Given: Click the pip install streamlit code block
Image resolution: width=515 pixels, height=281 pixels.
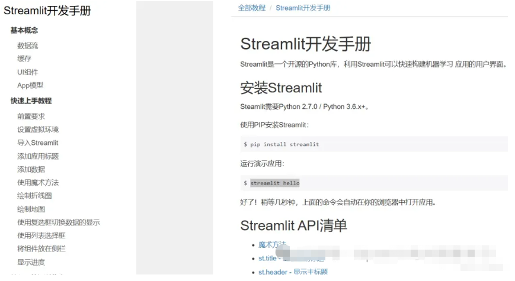Looking at the screenshot, I should [374, 144].
